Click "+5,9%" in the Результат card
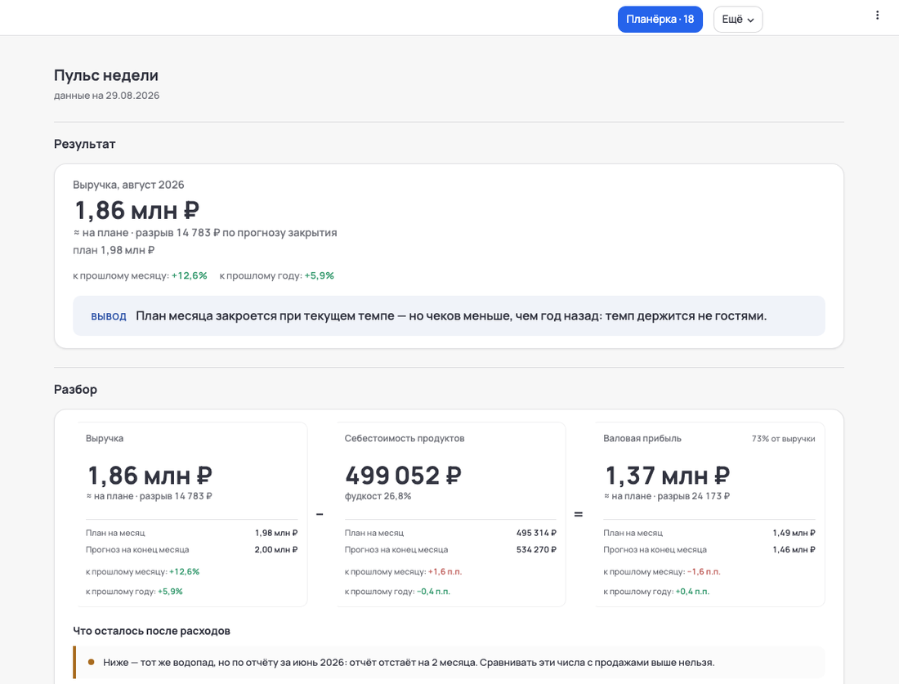This screenshot has width=899, height=684. point(320,275)
